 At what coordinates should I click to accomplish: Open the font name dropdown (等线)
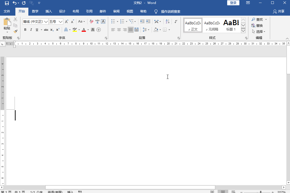tap(46, 22)
